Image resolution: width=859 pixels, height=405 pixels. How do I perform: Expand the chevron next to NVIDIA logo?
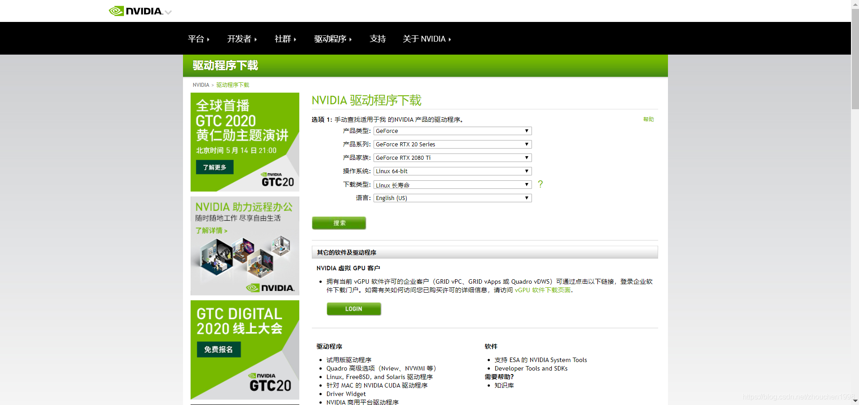168,13
